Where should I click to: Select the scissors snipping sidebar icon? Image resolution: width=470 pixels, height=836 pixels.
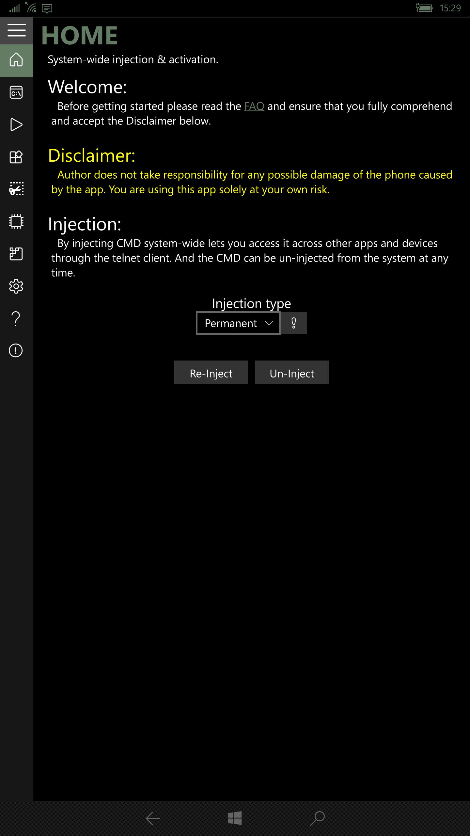pyautogui.click(x=16, y=189)
